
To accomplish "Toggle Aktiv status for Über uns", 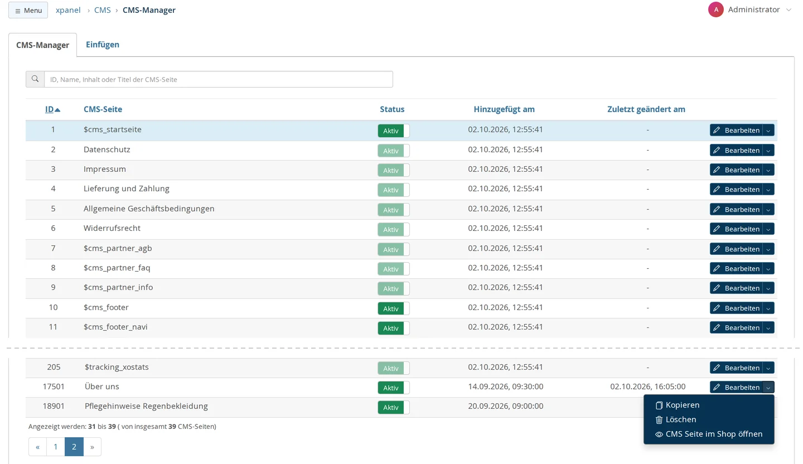I will click(x=394, y=388).
